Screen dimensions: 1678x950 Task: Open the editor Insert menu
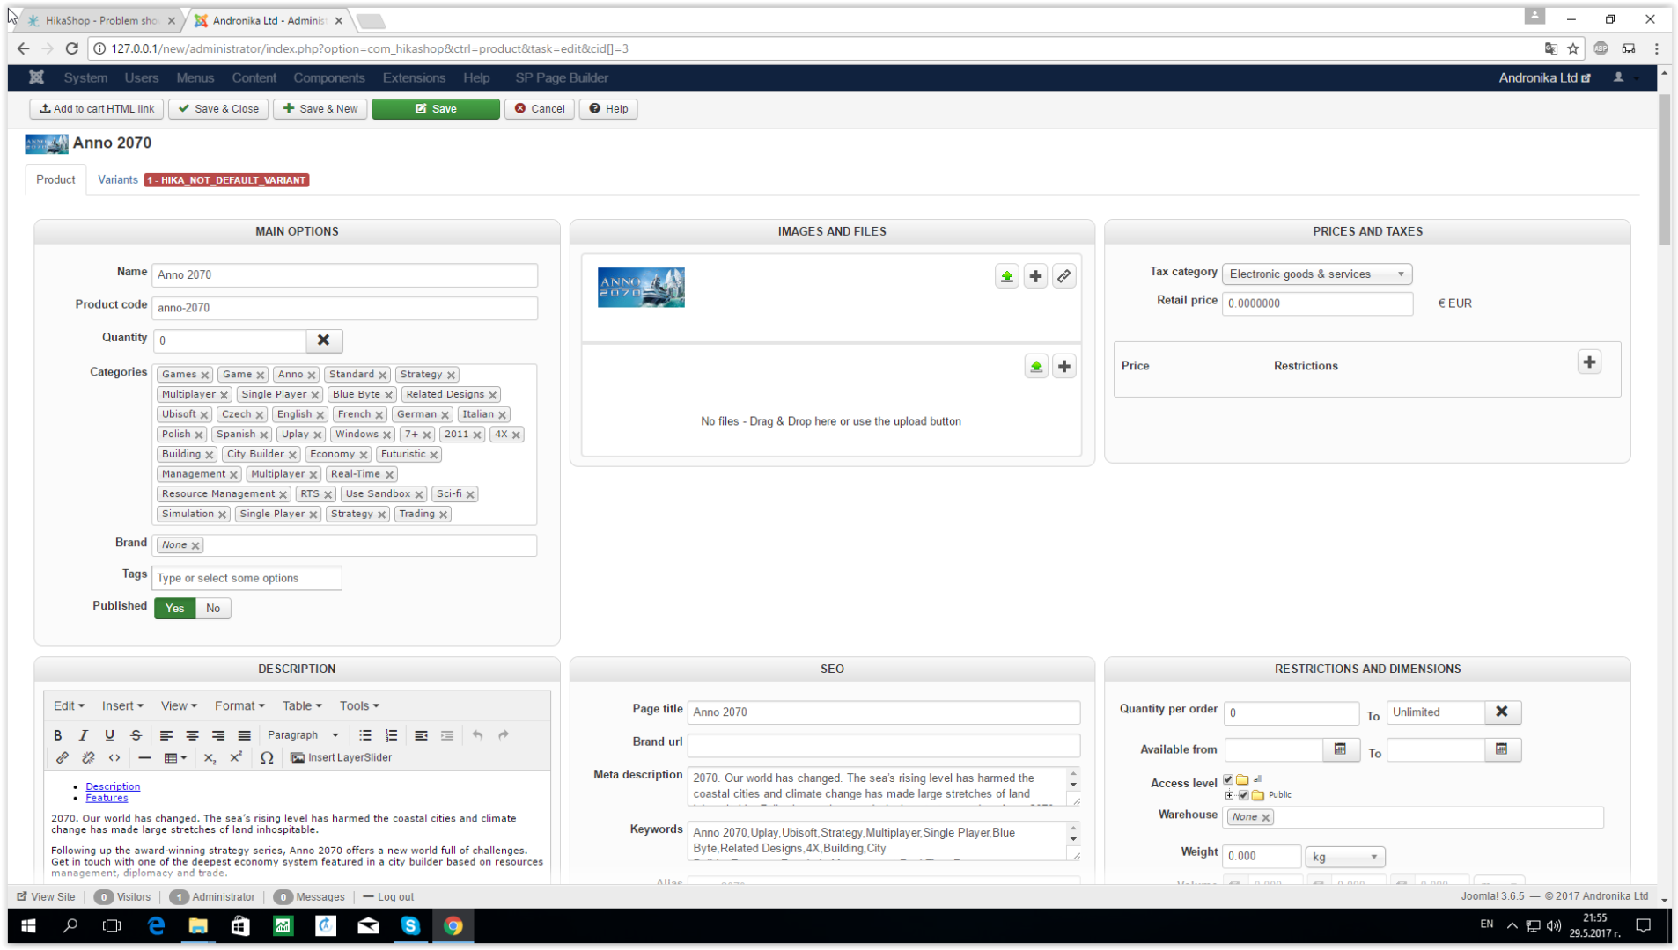(x=122, y=705)
